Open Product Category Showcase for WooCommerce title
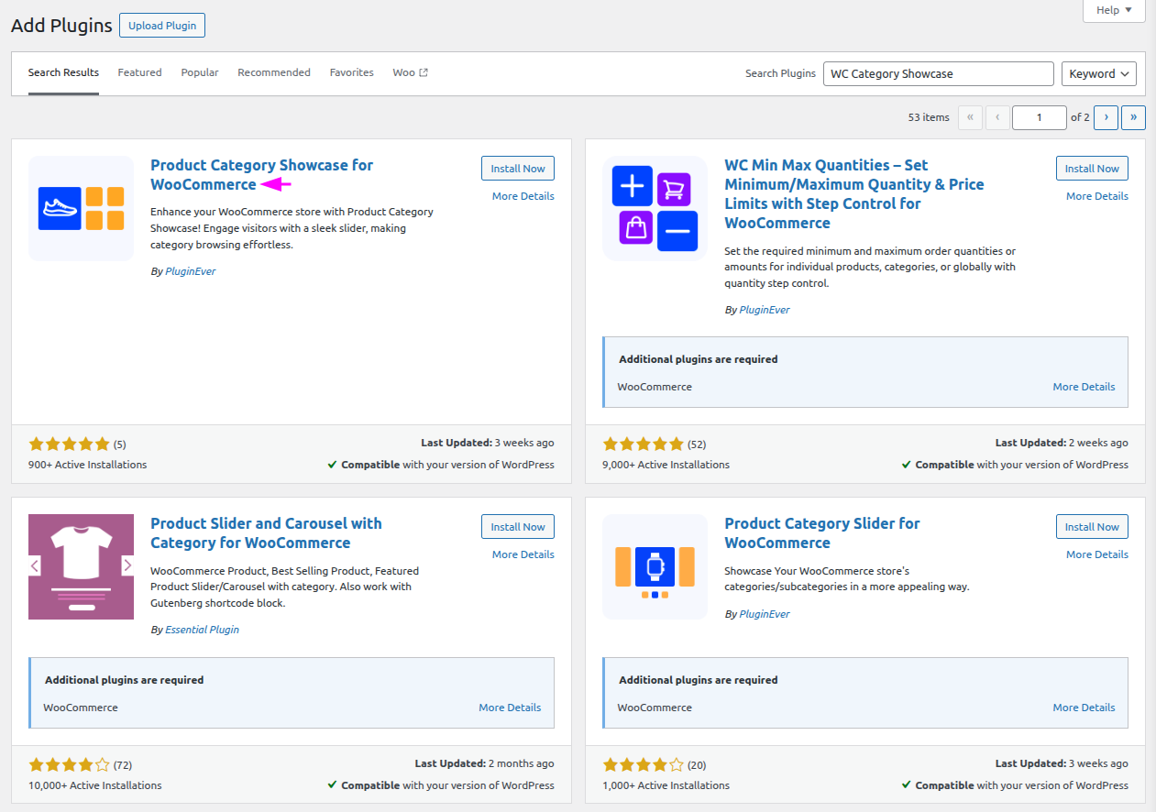The width and height of the screenshot is (1156, 812). tap(261, 175)
